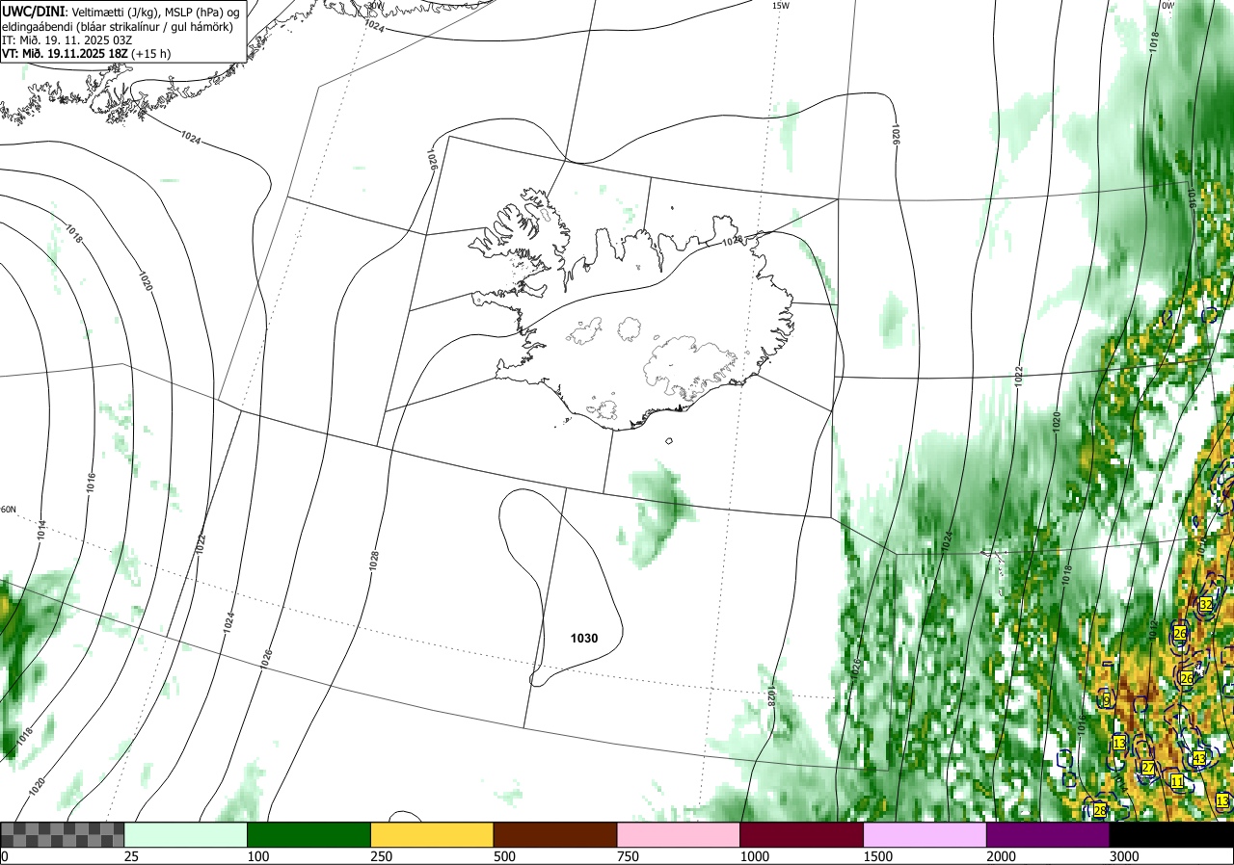Click the pale green 25–100 legend swatch
Screen dimensions: 1234x865
tap(185, 834)
